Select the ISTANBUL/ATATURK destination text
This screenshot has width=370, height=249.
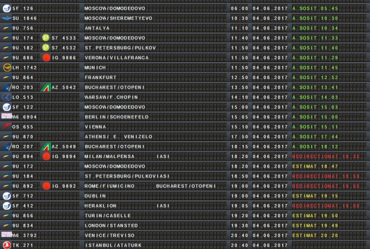point(113,245)
